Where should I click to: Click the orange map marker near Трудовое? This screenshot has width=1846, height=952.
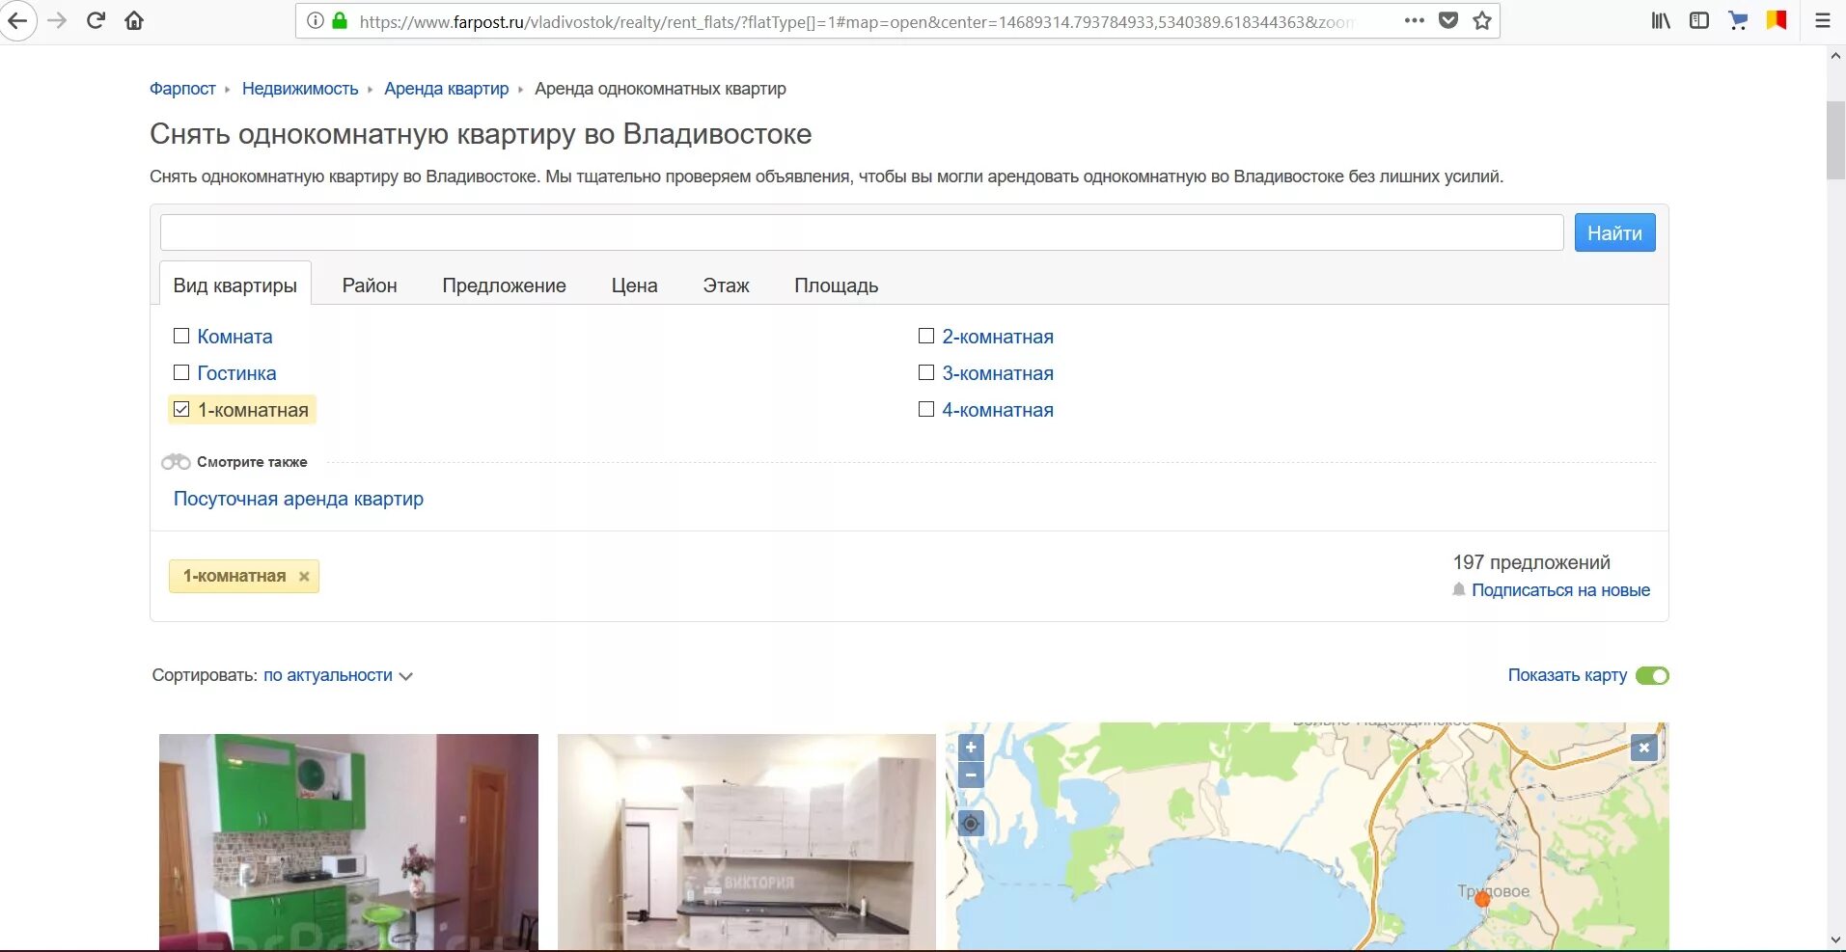tap(1483, 899)
